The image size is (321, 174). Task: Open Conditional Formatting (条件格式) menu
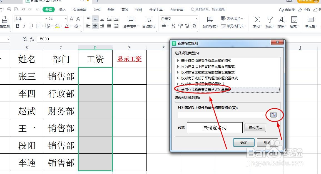click(210, 22)
